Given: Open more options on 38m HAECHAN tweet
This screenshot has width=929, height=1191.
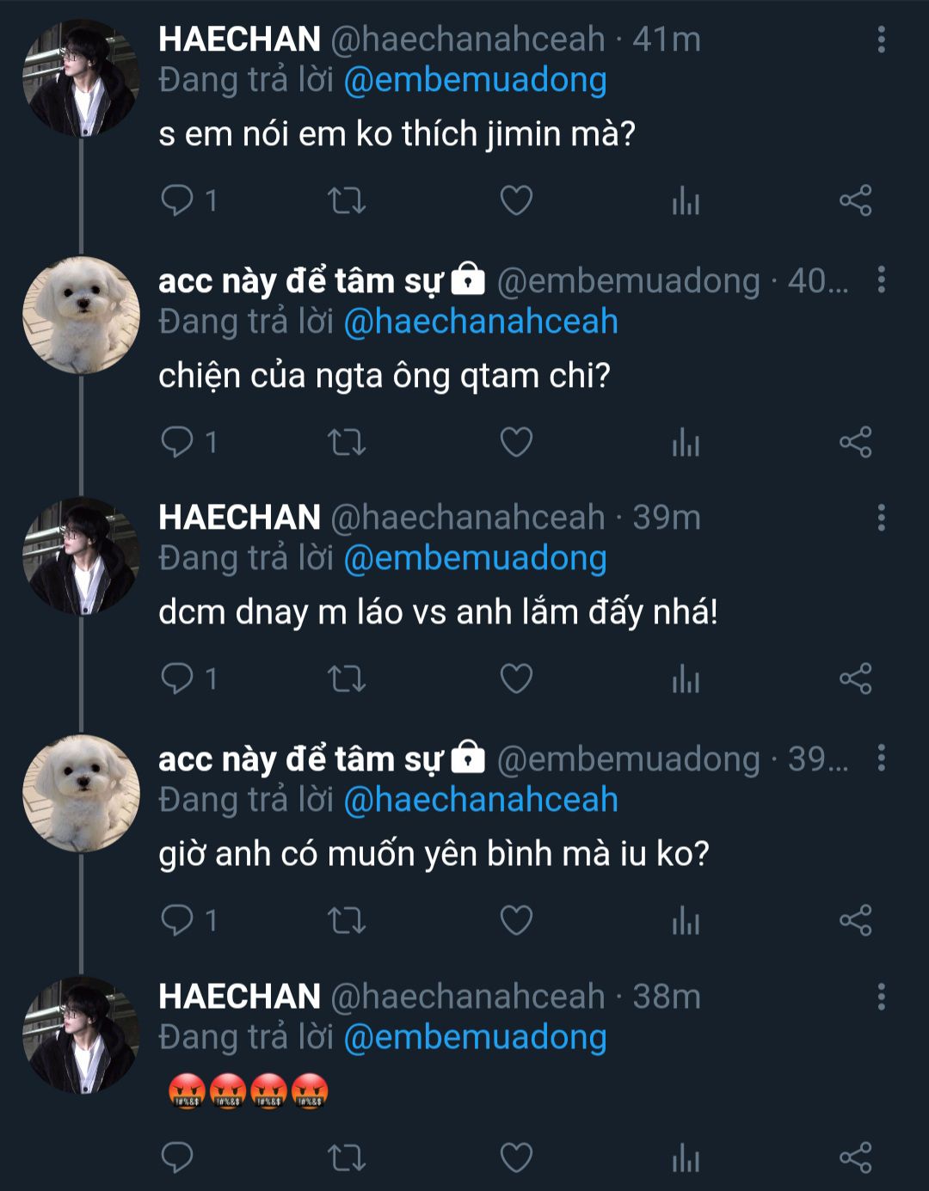Looking at the screenshot, I should click(x=881, y=997).
